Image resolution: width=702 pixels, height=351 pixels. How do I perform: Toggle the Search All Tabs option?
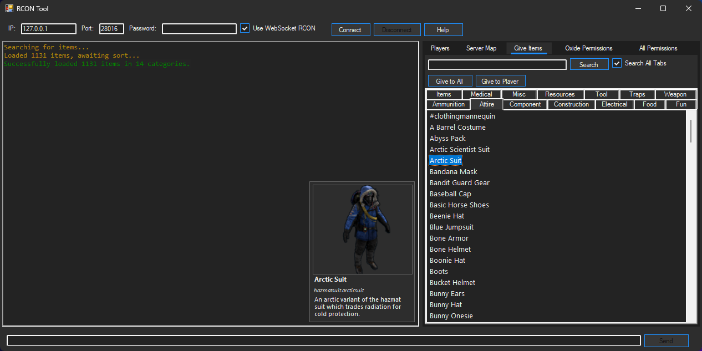(617, 63)
